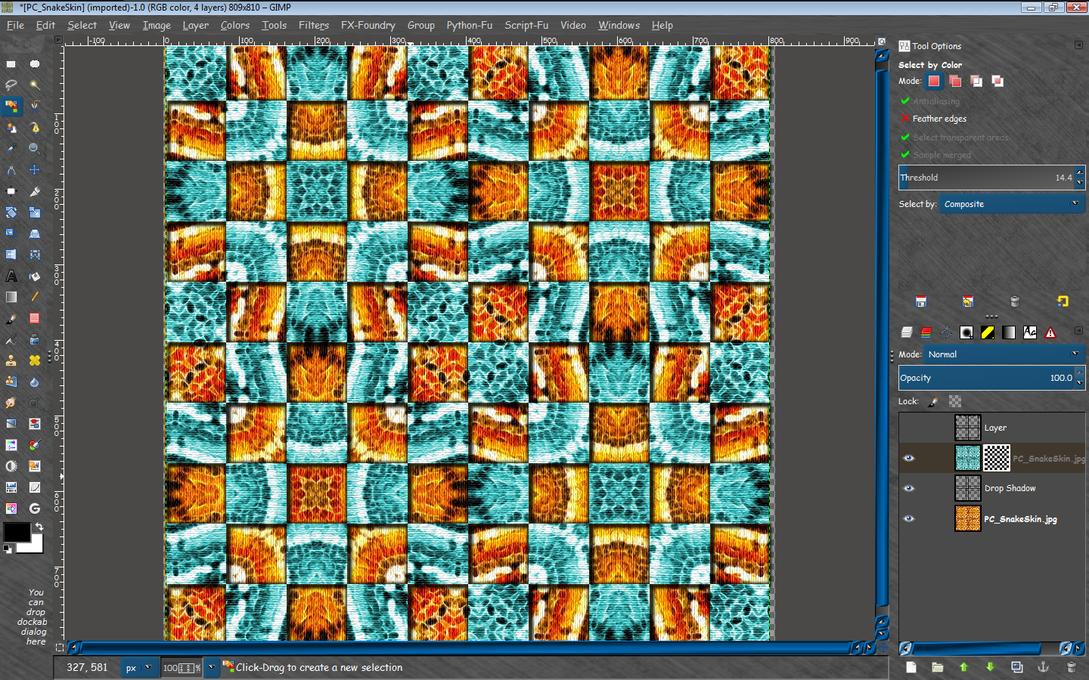Click the Opacity stepper arrows
This screenshot has height=680, width=1089.
[1080, 378]
